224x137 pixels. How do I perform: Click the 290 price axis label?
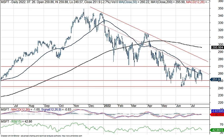click(x=221, y=52)
